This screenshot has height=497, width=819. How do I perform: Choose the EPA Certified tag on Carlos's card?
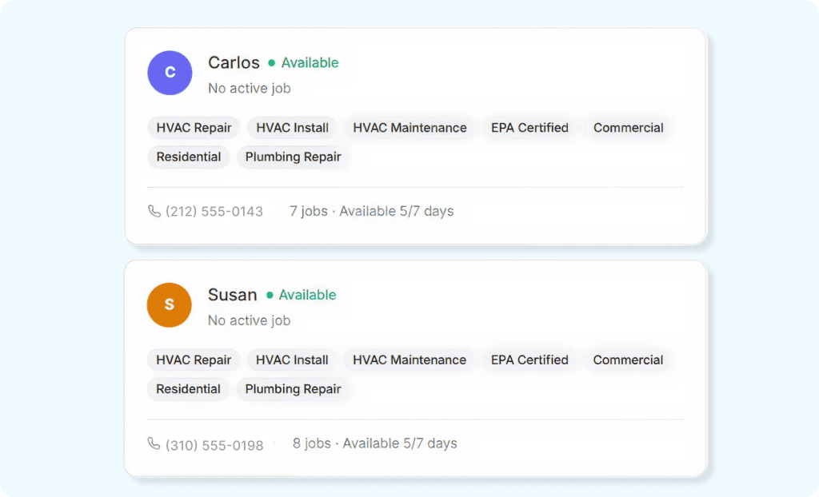pyautogui.click(x=529, y=128)
